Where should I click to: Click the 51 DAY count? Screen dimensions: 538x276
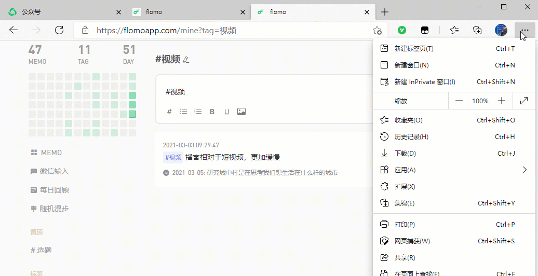coord(129,55)
